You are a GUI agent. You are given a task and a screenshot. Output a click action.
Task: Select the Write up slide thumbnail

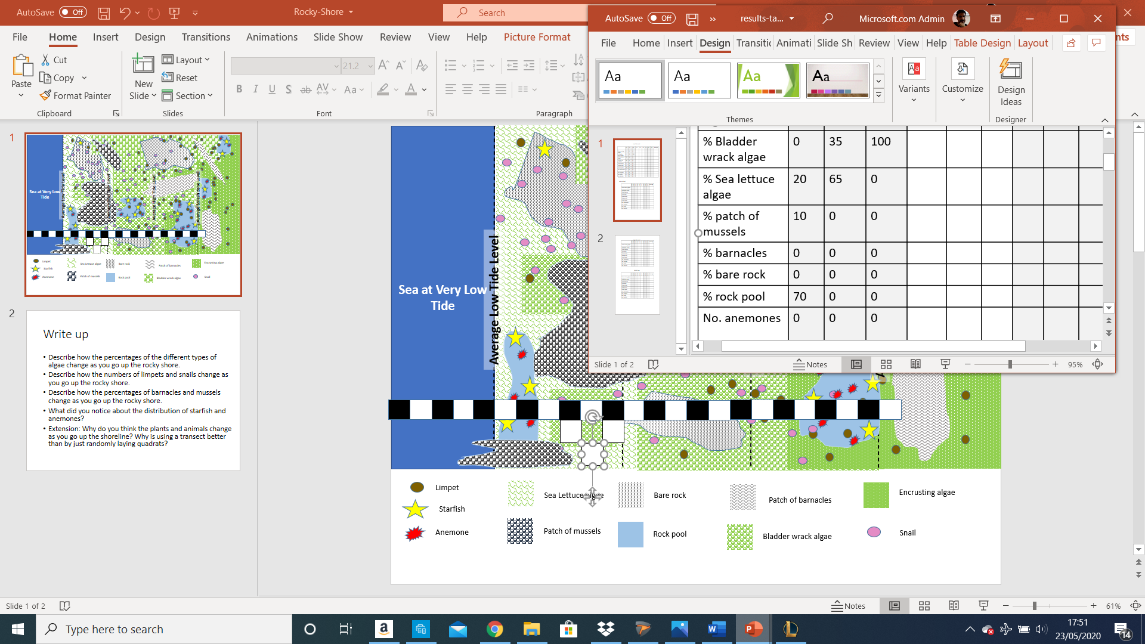click(133, 391)
